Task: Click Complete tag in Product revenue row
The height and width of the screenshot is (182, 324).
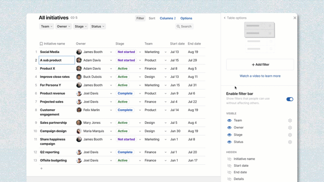Action: pos(125,94)
